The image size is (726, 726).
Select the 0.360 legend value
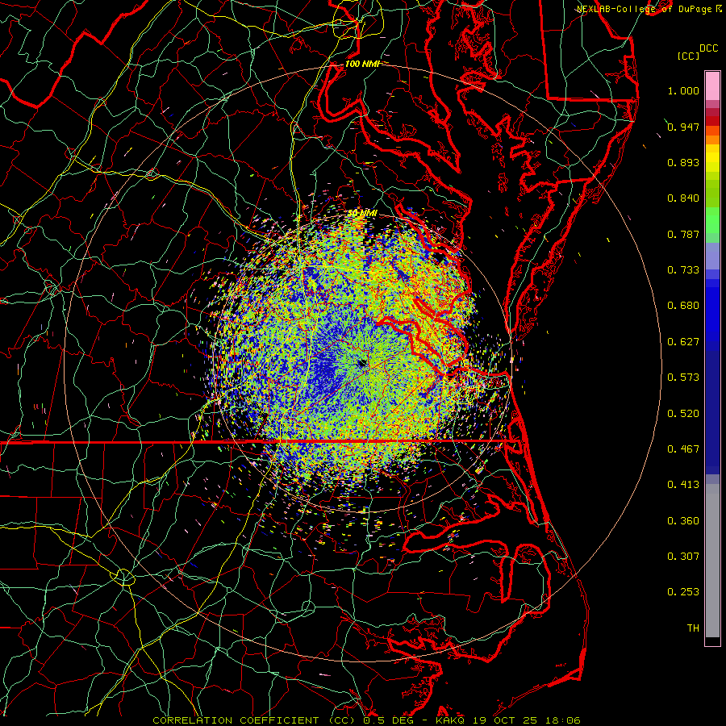click(683, 521)
